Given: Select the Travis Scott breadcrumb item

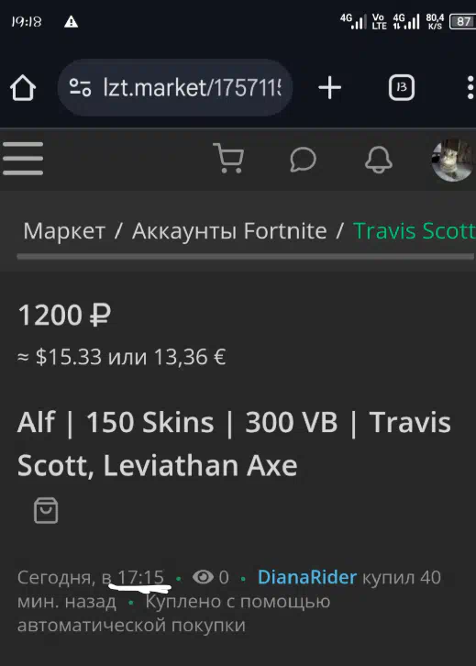Looking at the screenshot, I should click(414, 231).
